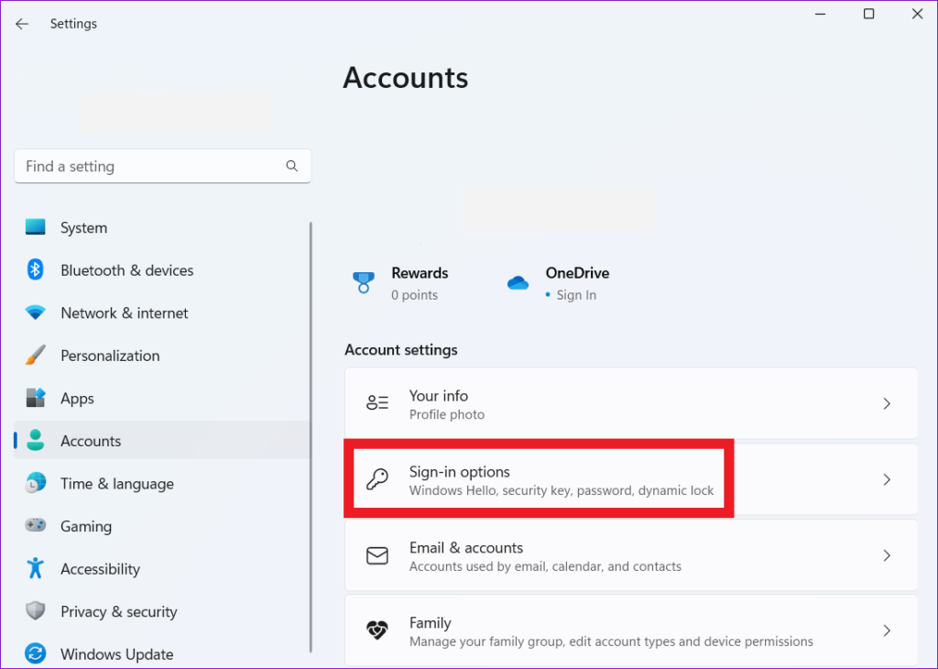Image resolution: width=938 pixels, height=669 pixels.
Task: Open Sign-in options setting
Action: 631,479
